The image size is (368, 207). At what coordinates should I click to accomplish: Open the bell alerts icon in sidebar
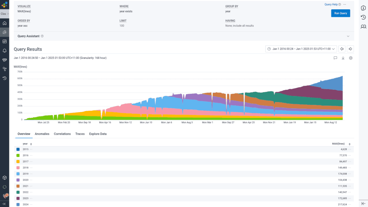4,51
